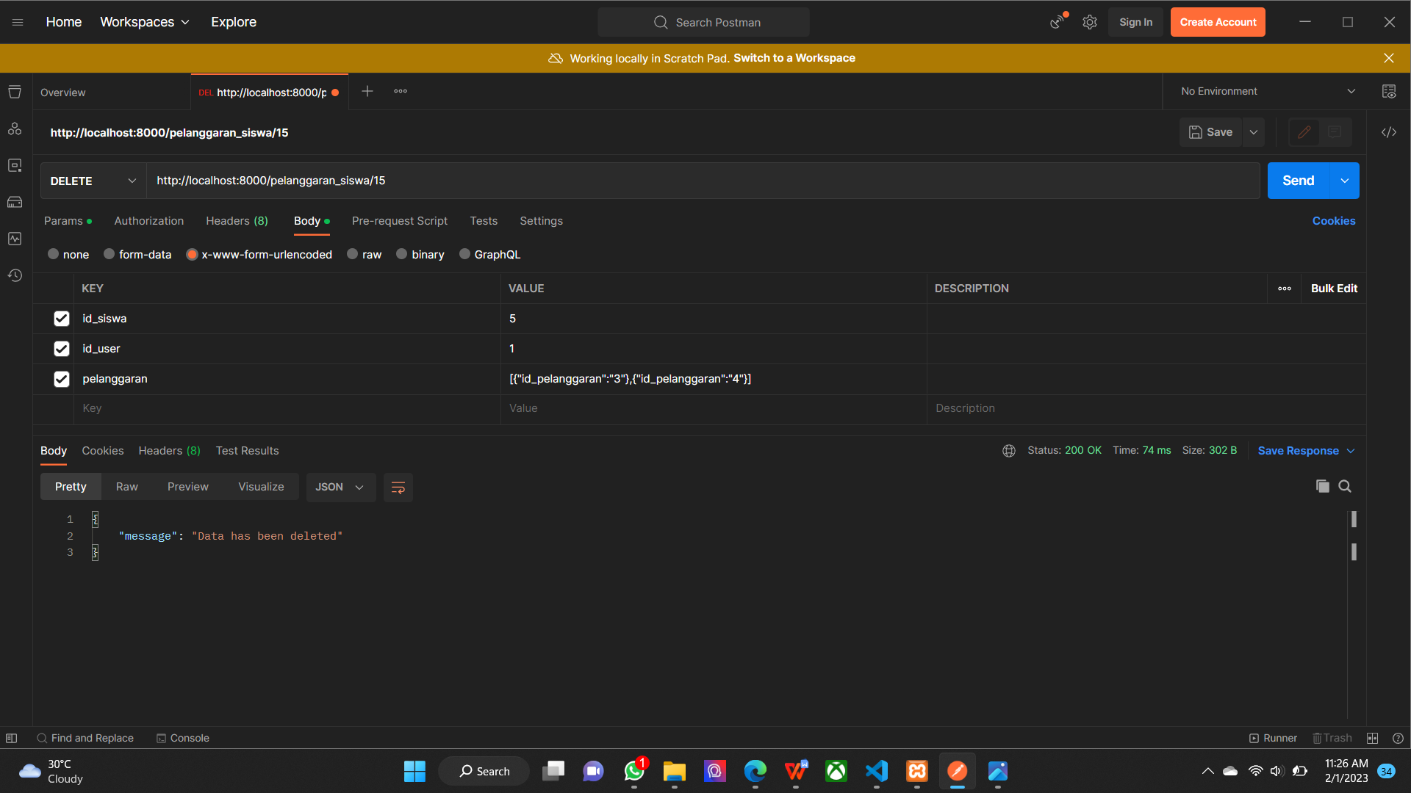1411x793 pixels.
Task: Open the APIs panel in the sidebar
Action: [x=15, y=128]
